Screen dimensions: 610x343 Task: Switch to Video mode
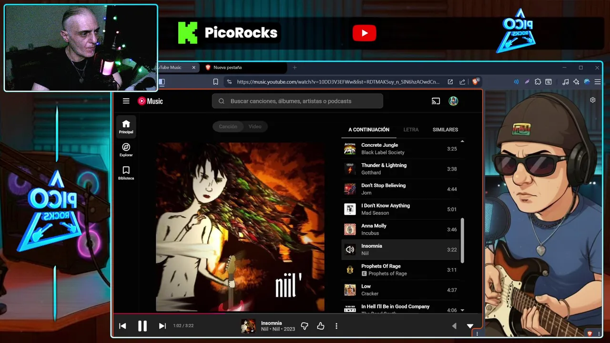[x=255, y=127]
